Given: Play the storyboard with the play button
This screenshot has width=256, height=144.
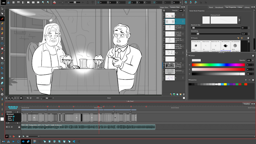Looking at the screenshot, I should [x=14, y=141].
